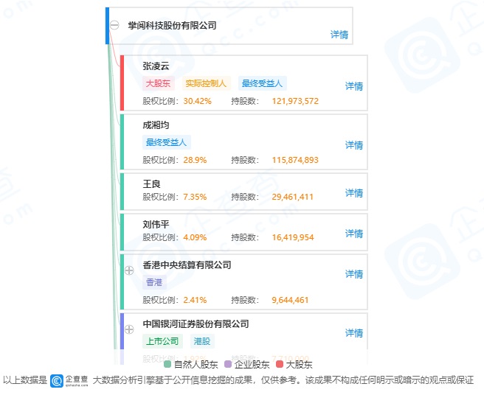Click the 29,461,411 share count
The width and height of the screenshot is (484, 395).
click(293, 197)
